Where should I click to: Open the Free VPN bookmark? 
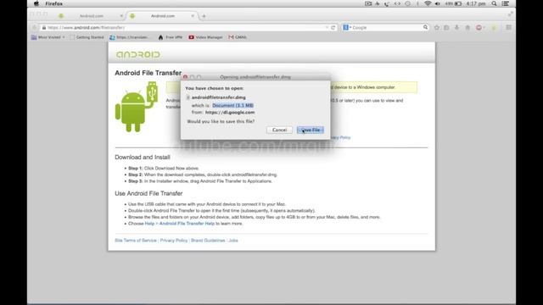170,37
